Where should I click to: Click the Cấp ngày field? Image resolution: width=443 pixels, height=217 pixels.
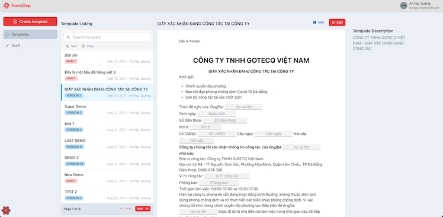274,134
